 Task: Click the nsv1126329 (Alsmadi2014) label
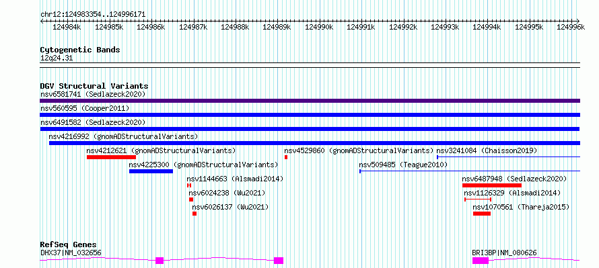512,193
